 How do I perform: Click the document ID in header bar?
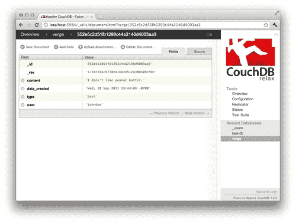pos(117,34)
